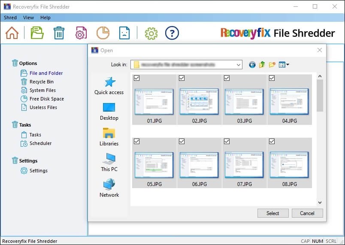Uncheck the 06.JPG checkbox
Viewport: 345px width, 245px height.
182,141
